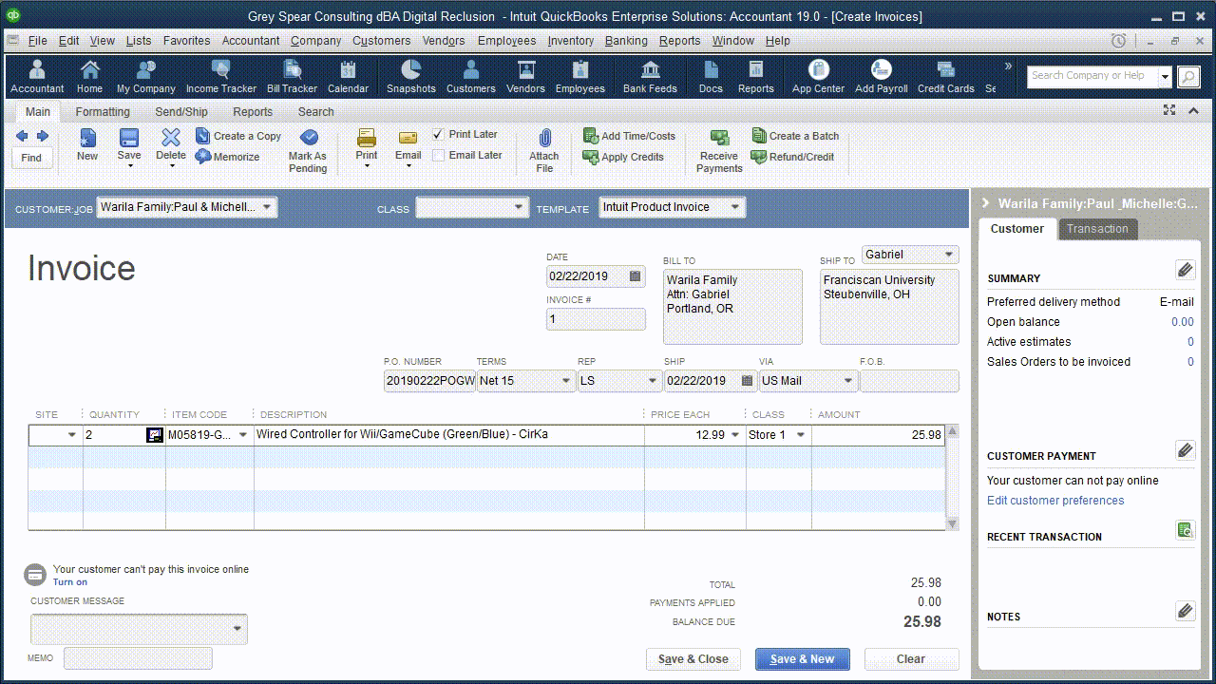The image size is (1216, 684).
Task: Open the Calendar icon
Action: tap(348, 76)
